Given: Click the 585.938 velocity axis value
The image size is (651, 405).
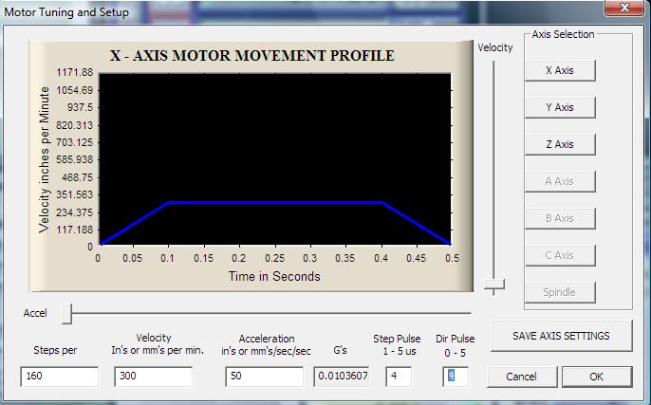Looking at the screenshot, I should [75, 159].
